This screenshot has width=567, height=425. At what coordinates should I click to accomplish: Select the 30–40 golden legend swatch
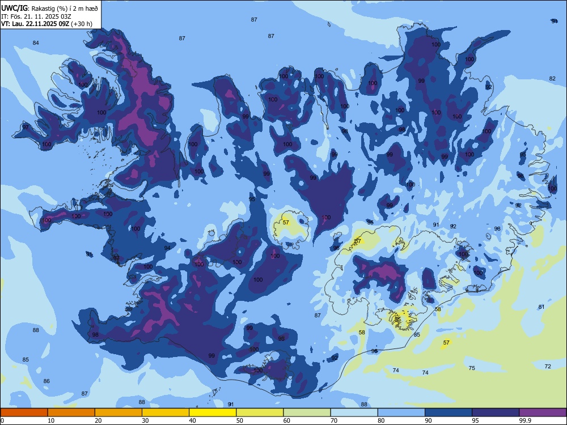166,413
